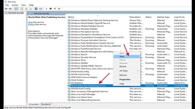This screenshot has width=195, height=109.
Task: Click the Stop the service link
Action: pyautogui.click(x=30, y=22)
